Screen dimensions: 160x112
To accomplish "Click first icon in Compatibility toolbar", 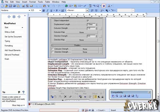I will pos(113,96).
